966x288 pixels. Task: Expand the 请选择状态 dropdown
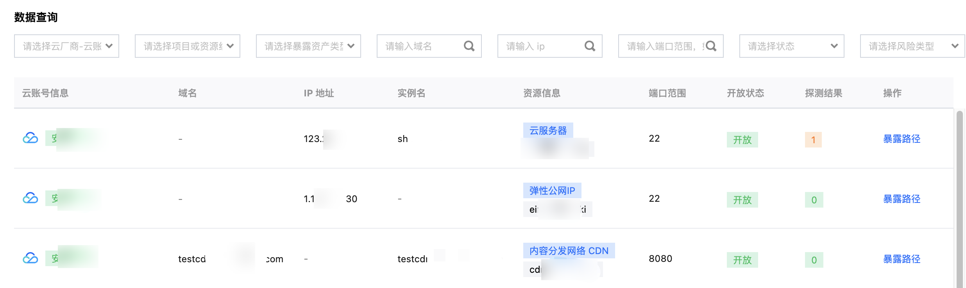click(791, 46)
